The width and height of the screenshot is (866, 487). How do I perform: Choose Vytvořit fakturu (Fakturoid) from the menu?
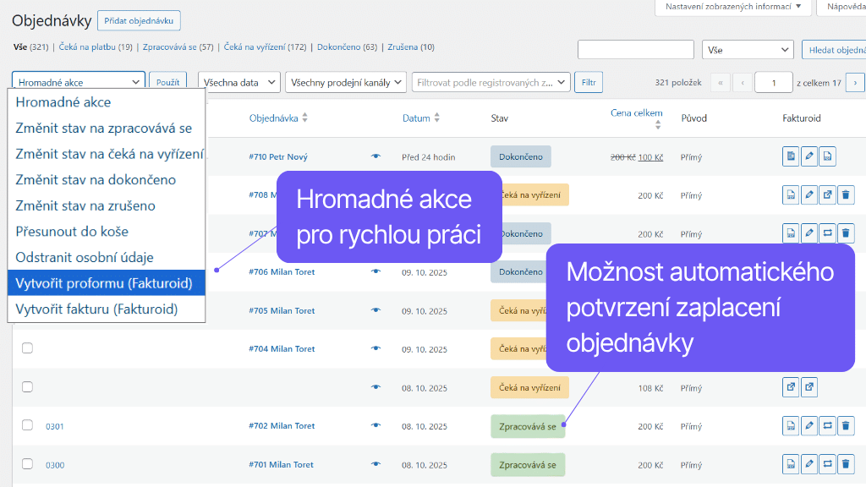[96, 309]
